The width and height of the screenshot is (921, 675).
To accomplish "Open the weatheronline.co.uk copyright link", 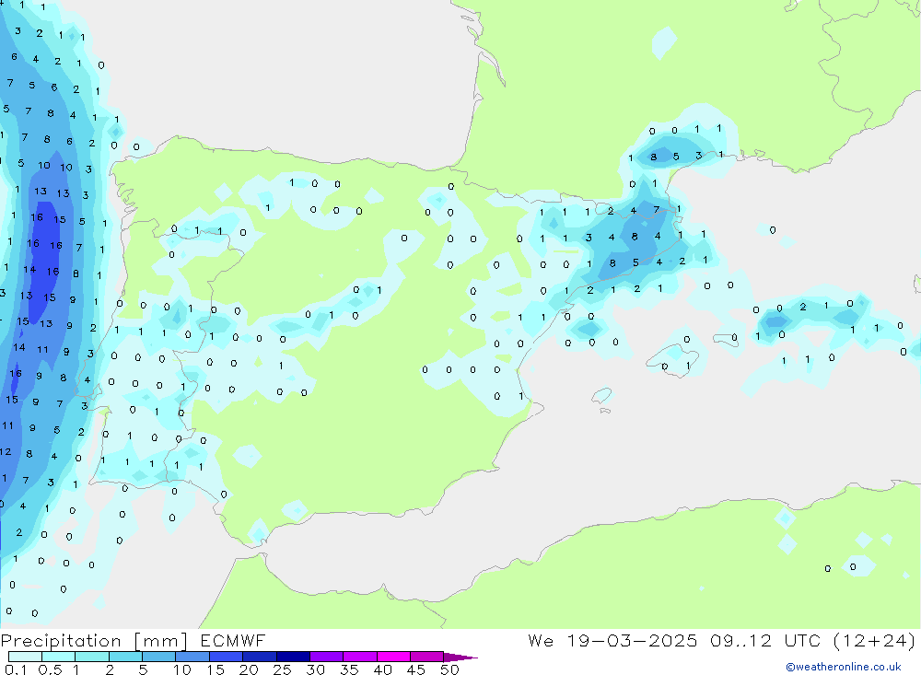I will 843,667.
